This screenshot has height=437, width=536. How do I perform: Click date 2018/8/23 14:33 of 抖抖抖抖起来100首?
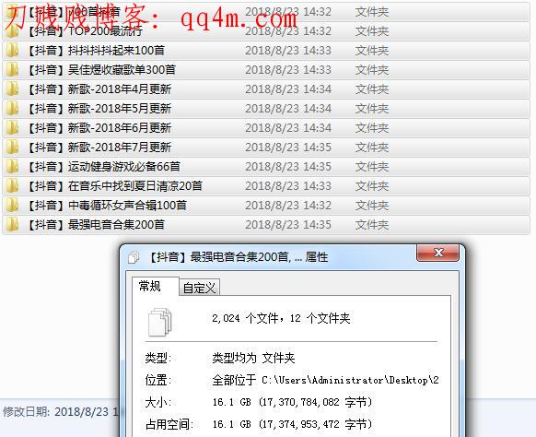pos(288,51)
